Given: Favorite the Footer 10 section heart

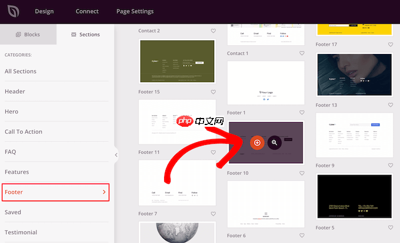Looking at the screenshot, I should (x=302, y=173).
